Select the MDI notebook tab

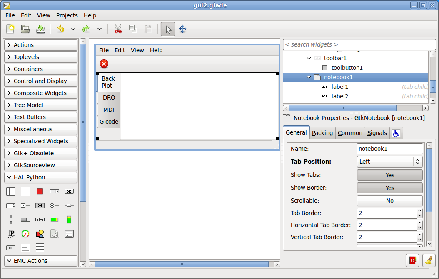point(109,110)
